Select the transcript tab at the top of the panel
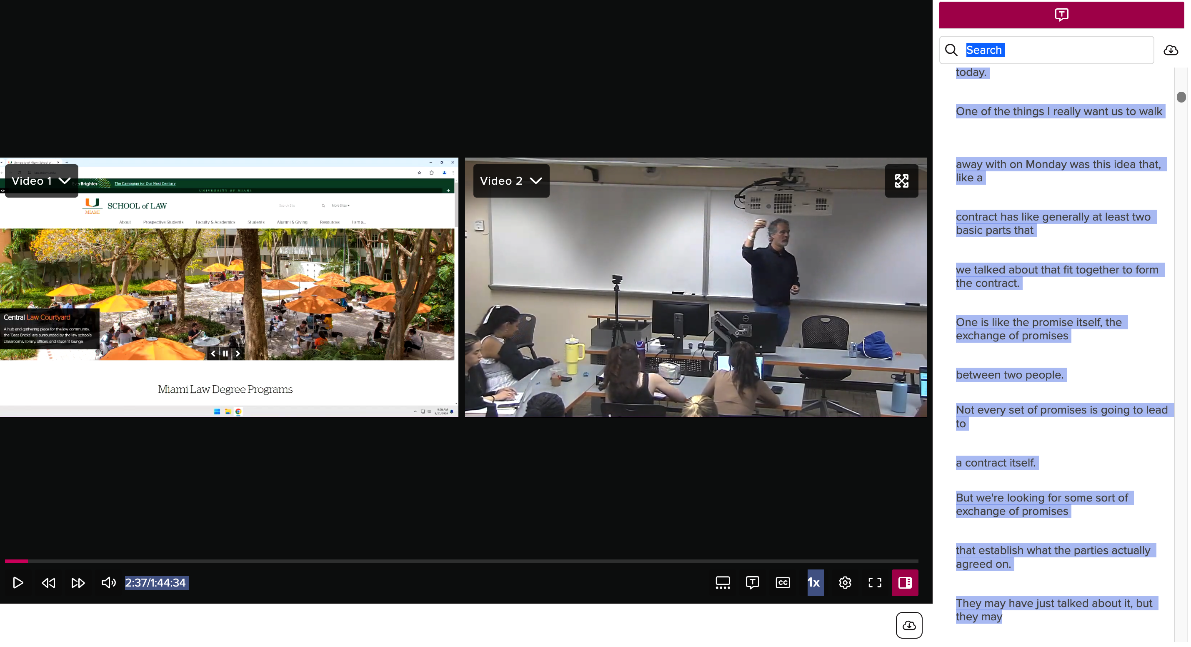This screenshot has height=647, width=1191. pyautogui.click(x=1061, y=14)
